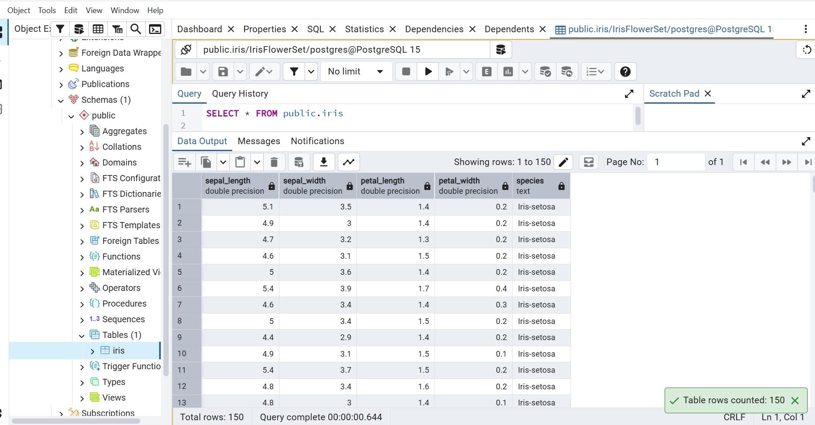Click the Add row icon in results toolbar
Screen dimensions: 815x425
coord(185,162)
